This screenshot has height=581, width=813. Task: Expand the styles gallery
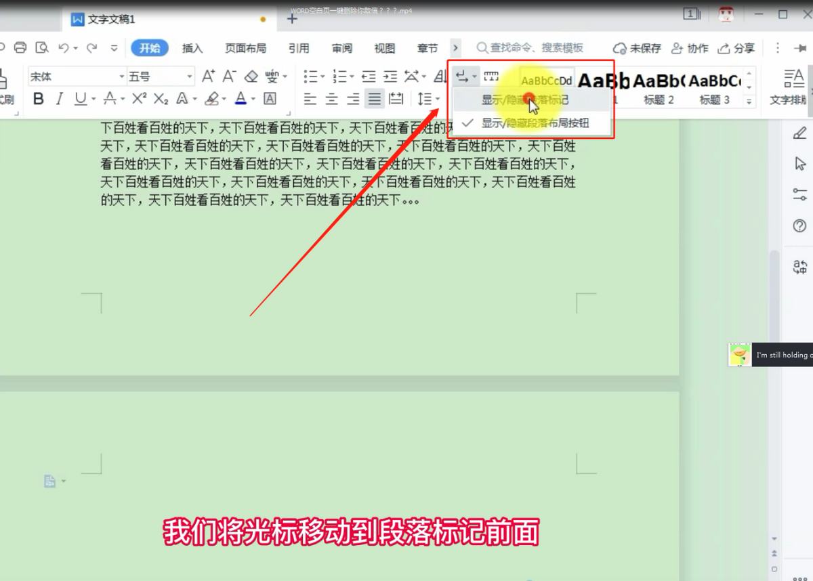point(749,102)
